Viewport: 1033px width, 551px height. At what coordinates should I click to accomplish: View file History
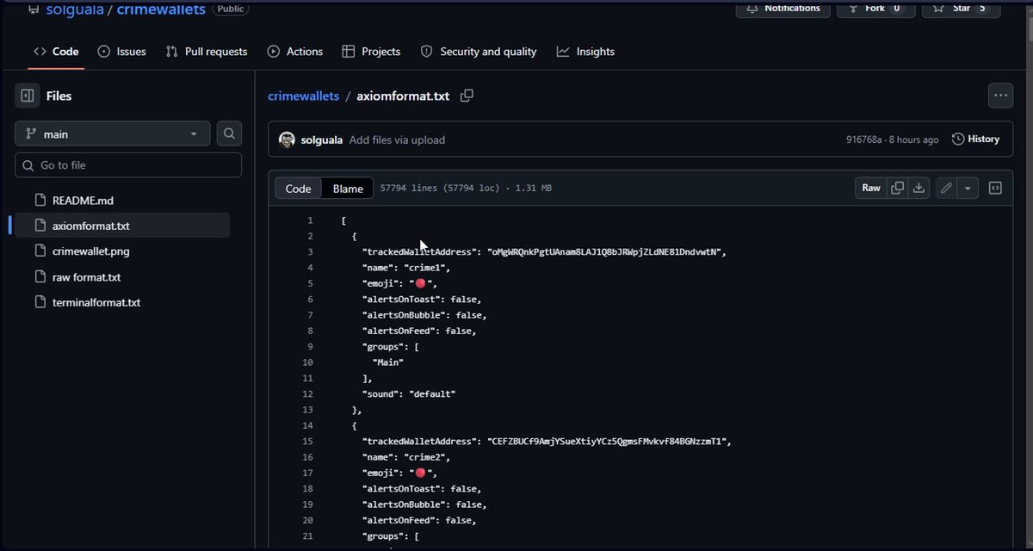pos(975,139)
